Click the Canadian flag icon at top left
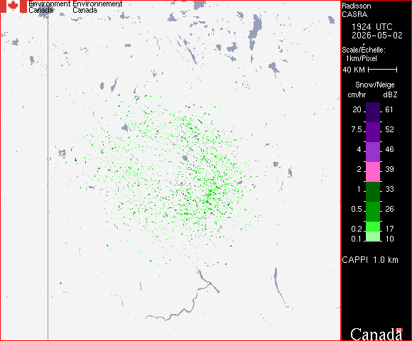This screenshot has height=341, width=412. 13,6
